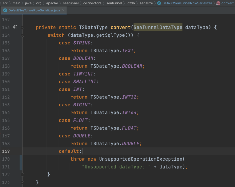Click the class icon in the breadcrumb bar
The height and width of the screenshot is (187, 235).
tap(159, 3)
